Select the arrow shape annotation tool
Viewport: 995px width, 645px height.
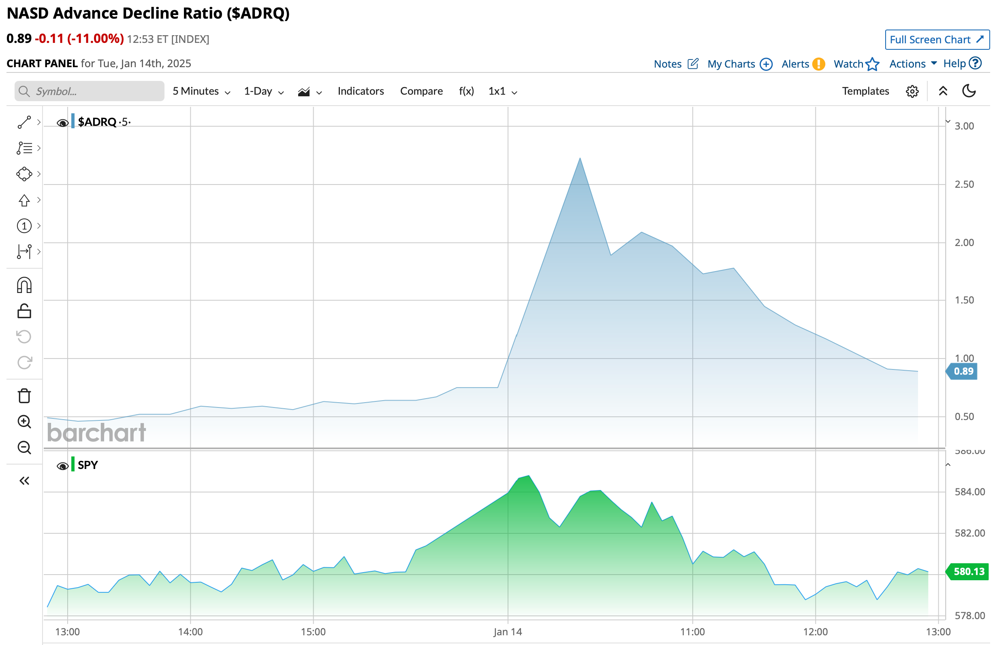[x=24, y=200]
